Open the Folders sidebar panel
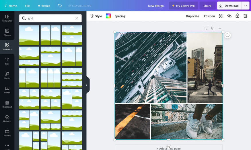Image resolution: width=251 pixels, height=150 pixels. (x=7, y=133)
